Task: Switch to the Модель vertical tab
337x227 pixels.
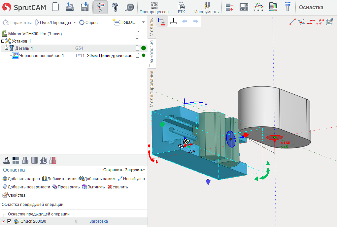Action: click(x=152, y=27)
